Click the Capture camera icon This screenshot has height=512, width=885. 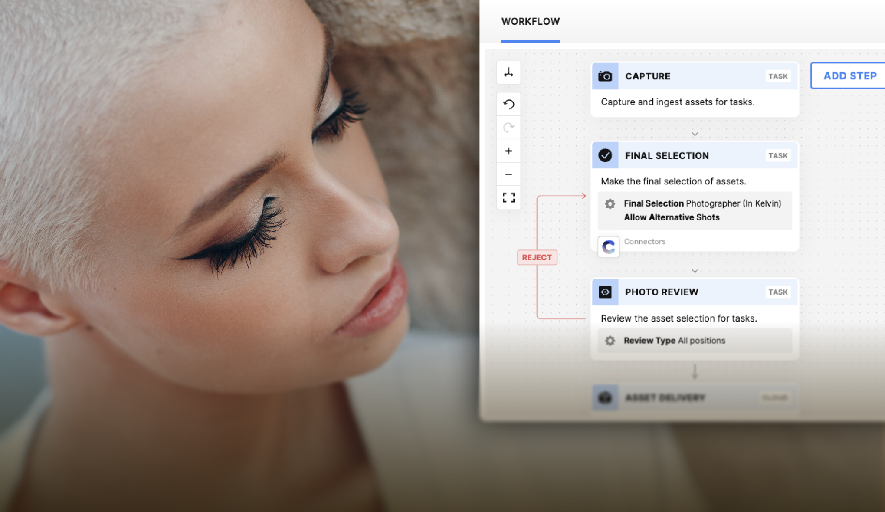point(605,76)
